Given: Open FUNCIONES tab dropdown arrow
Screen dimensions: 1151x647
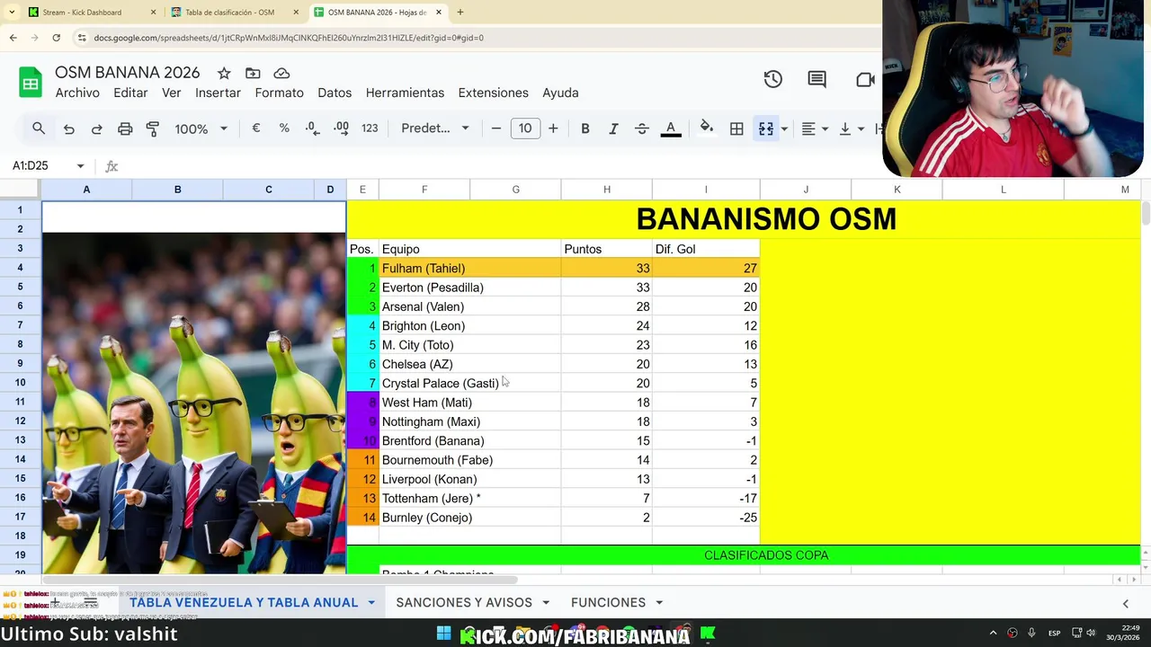Looking at the screenshot, I should [659, 603].
